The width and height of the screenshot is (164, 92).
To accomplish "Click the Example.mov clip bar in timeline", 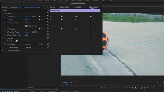I will coord(75,10).
